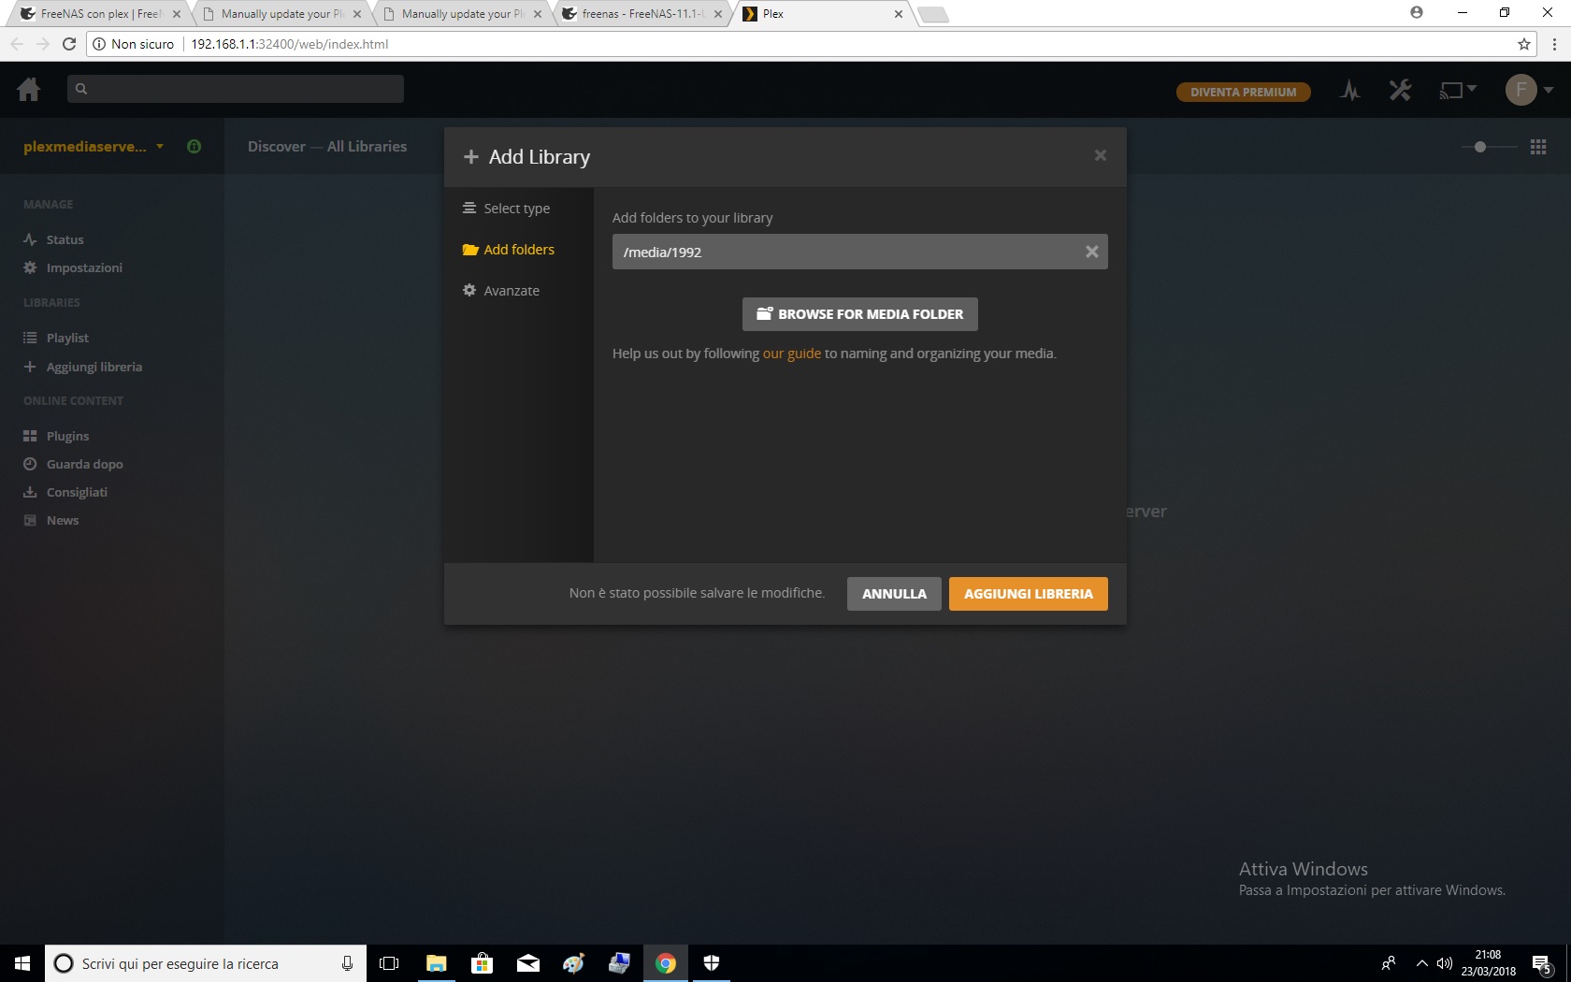Open the People icon in system tray
This screenshot has width=1571, height=982.
click(1389, 963)
